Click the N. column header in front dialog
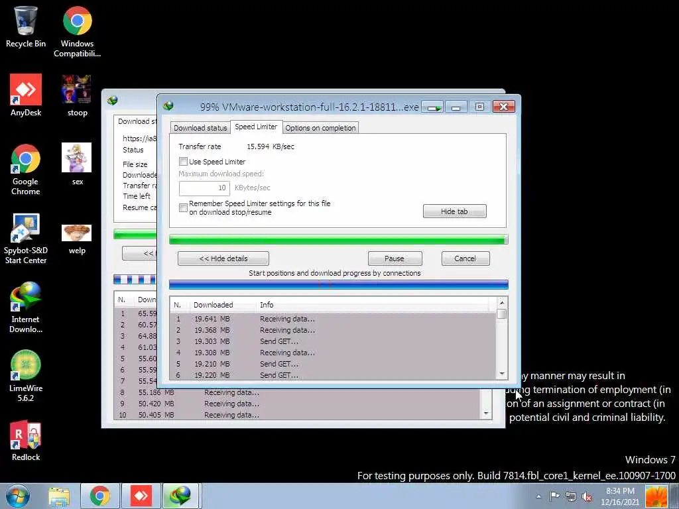Viewport: 679px width, 509px height. [x=179, y=305]
